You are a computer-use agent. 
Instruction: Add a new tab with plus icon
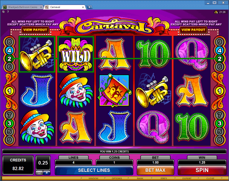pos(89,7)
